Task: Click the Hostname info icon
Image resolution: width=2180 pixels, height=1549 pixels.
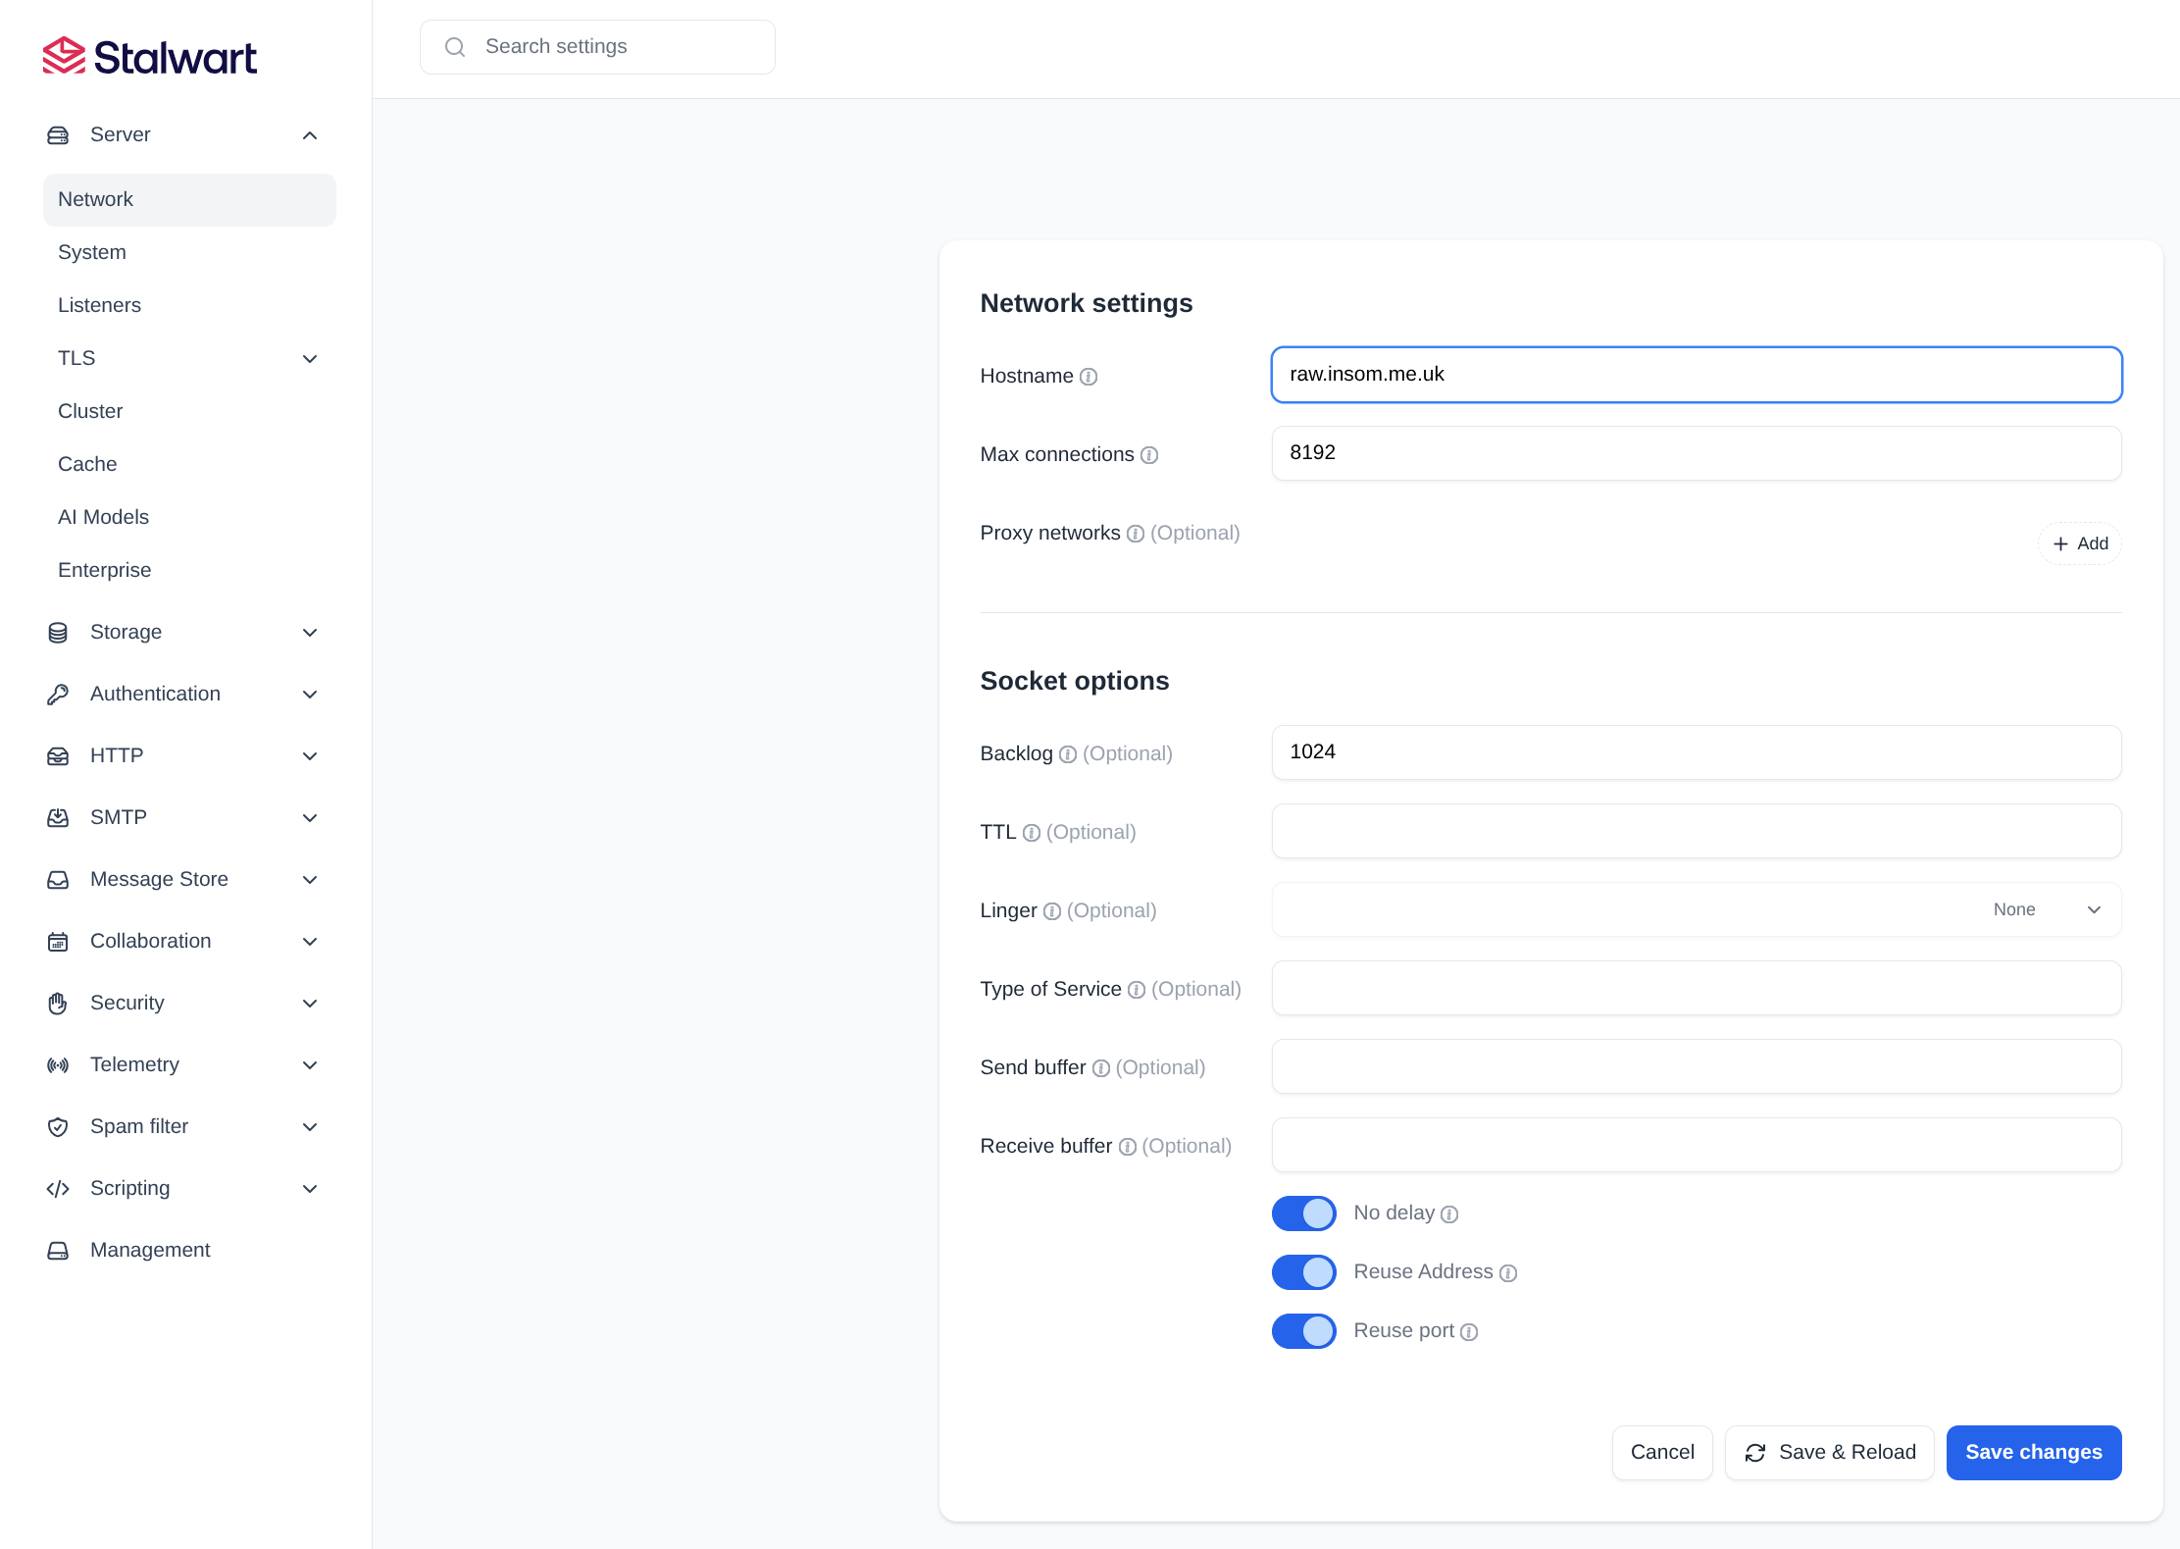Action: pyautogui.click(x=1090, y=376)
